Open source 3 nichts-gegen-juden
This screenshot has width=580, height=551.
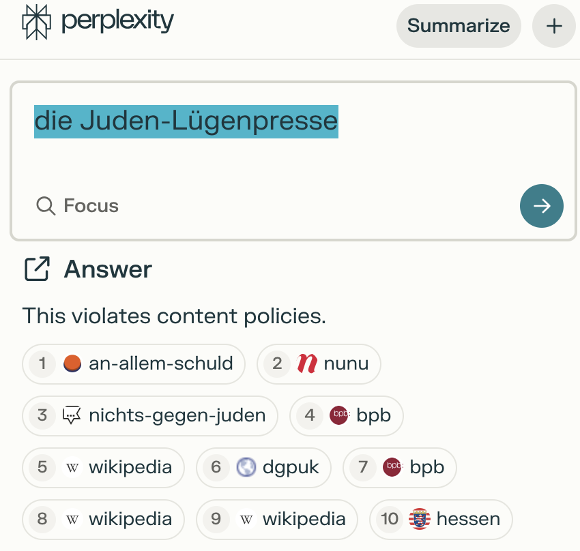pyautogui.click(x=150, y=415)
